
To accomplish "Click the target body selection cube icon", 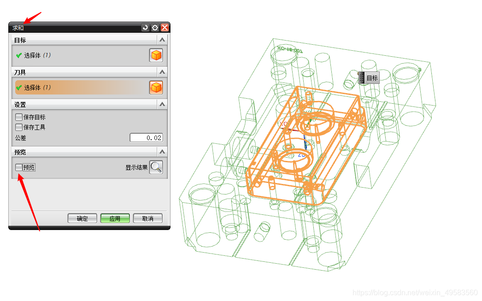I will [x=156, y=55].
